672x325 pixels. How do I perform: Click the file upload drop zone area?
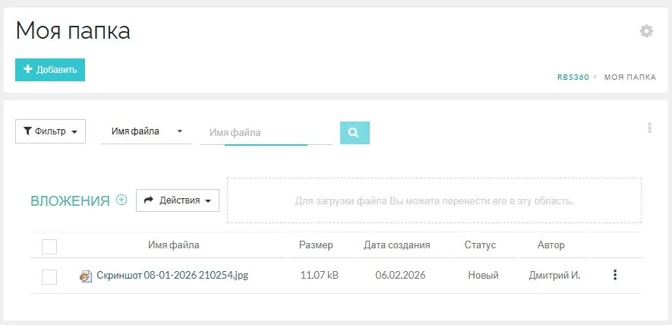tap(434, 201)
